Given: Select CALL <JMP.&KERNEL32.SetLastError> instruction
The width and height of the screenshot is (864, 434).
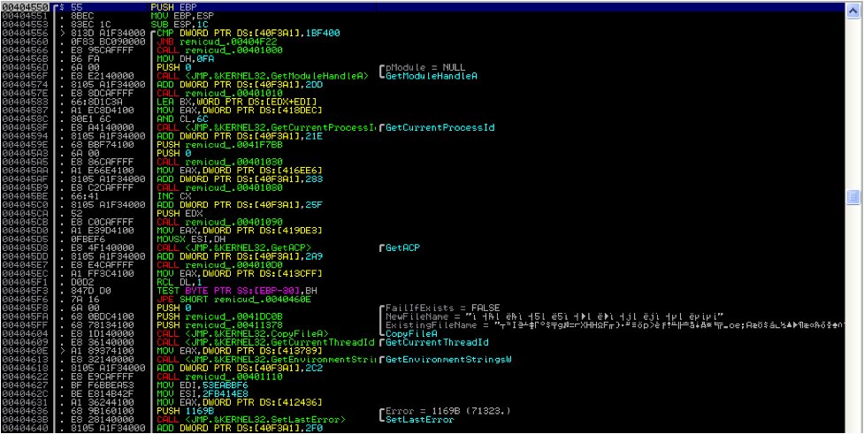Looking at the screenshot, I should pos(251,420).
